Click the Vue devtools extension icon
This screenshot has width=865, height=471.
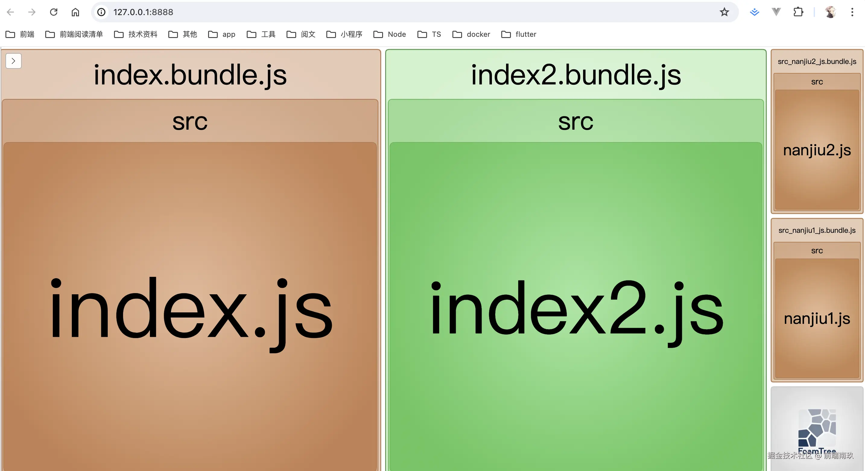point(776,12)
